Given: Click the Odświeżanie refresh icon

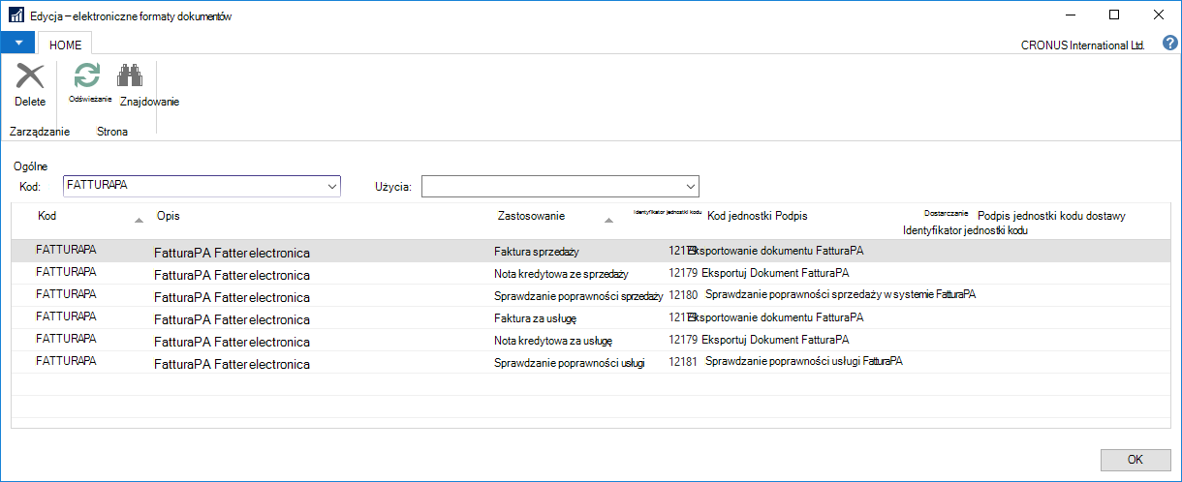Looking at the screenshot, I should pyautogui.click(x=88, y=76).
